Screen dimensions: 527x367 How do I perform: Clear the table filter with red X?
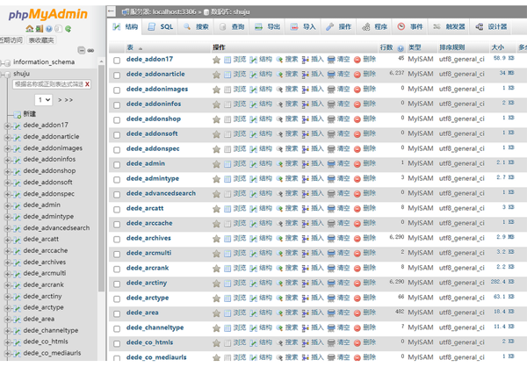pyautogui.click(x=87, y=84)
